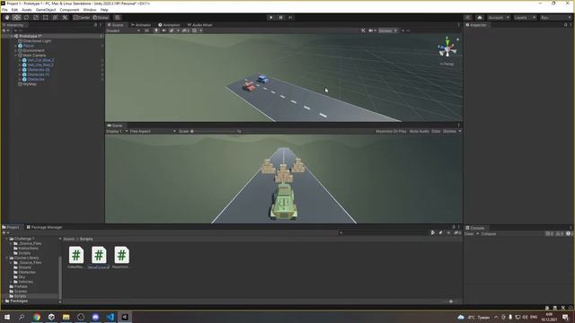575x323 pixels.
Task: Open scene camera settings icon
Action: tap(371, 31)
